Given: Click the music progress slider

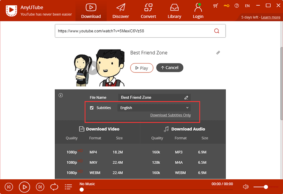Looking at the screenshot, I should tap(156, 189).
